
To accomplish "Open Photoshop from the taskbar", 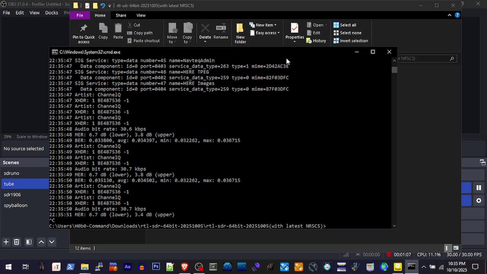I will (156, 267).
